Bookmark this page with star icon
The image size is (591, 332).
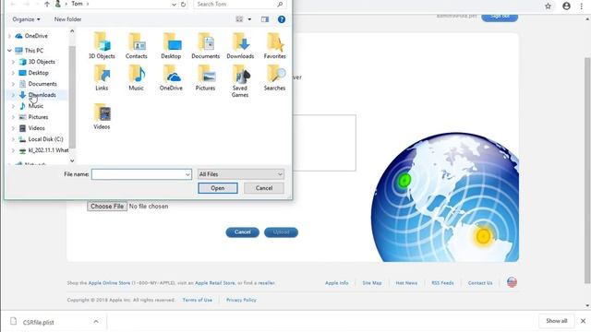pyautogui.click(x=548, y=6)
